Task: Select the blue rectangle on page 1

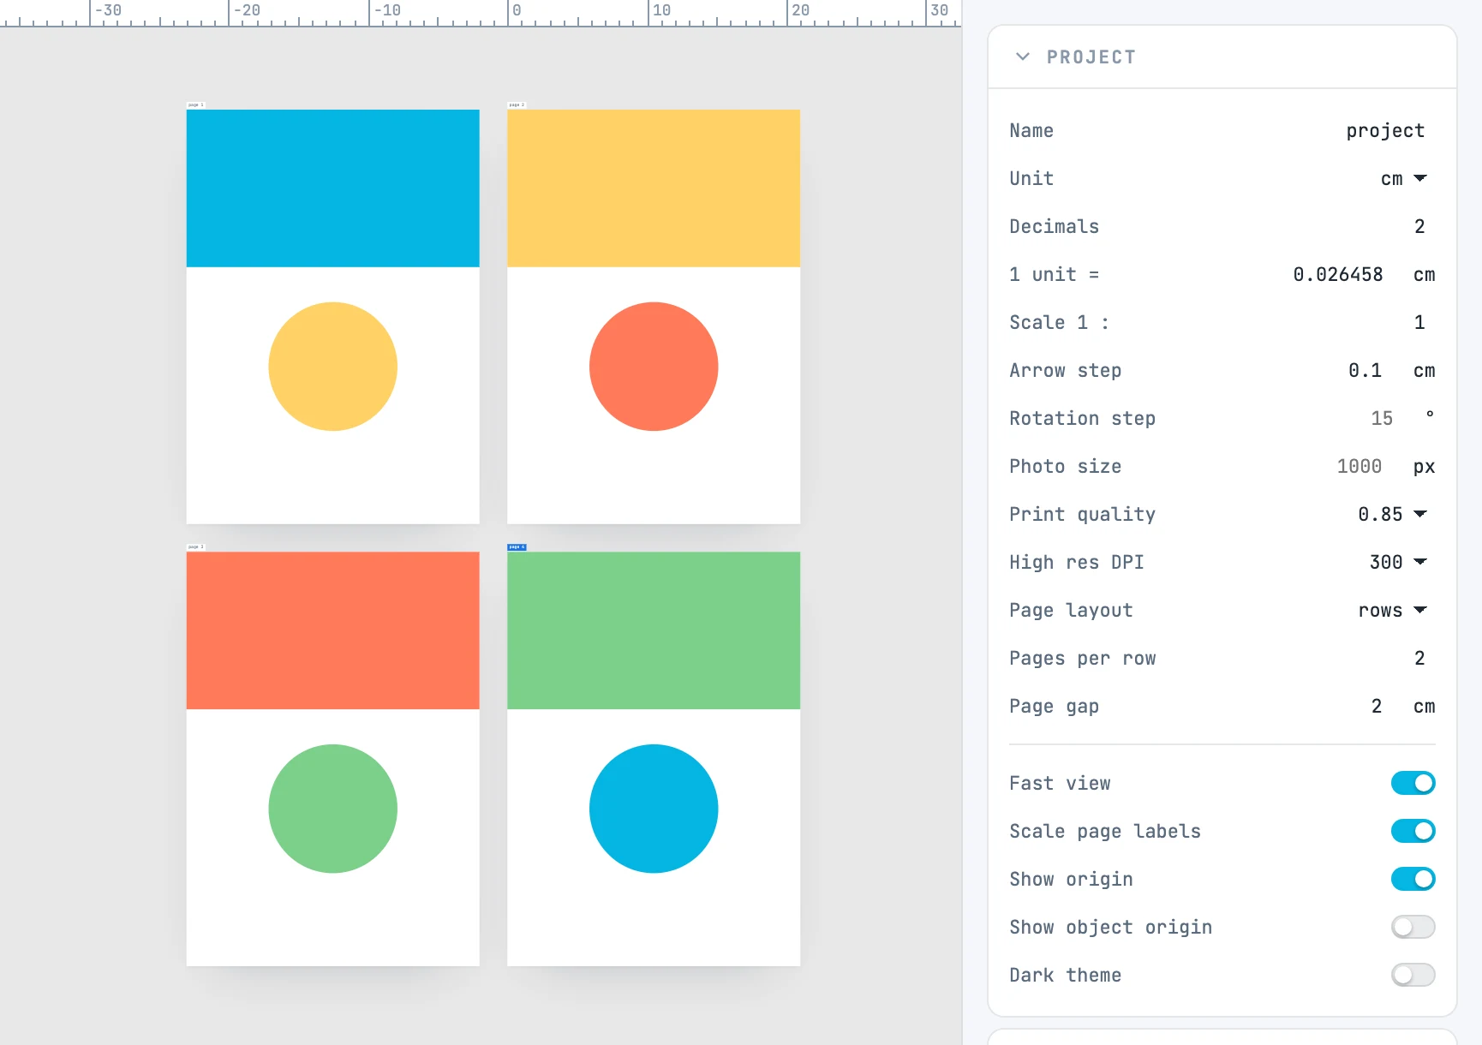Action: tap(332, 188)
